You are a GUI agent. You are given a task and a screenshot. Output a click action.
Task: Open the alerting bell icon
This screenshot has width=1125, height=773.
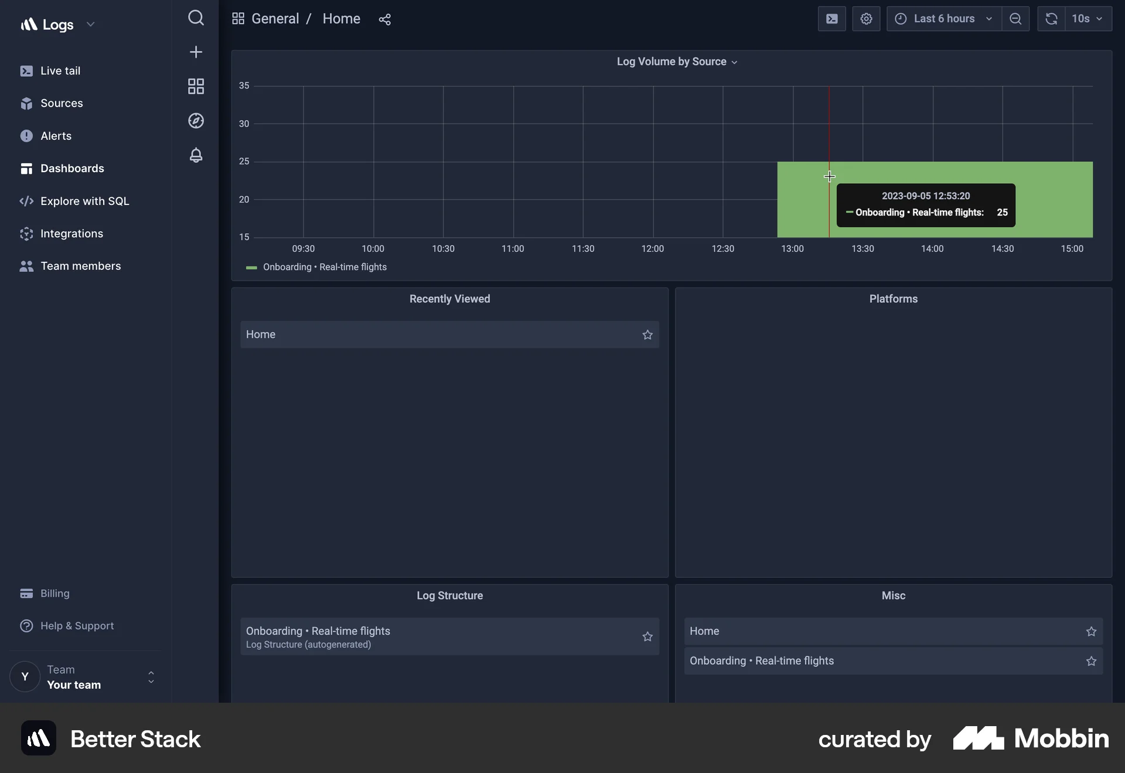pos(196,155)
